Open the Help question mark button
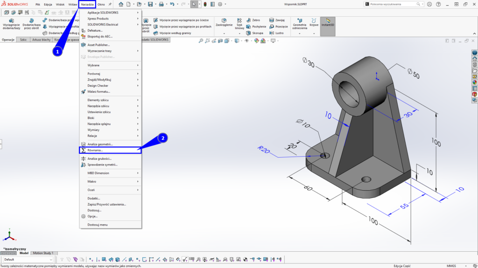This screenshot has width=478, height=268. point(438,4)
